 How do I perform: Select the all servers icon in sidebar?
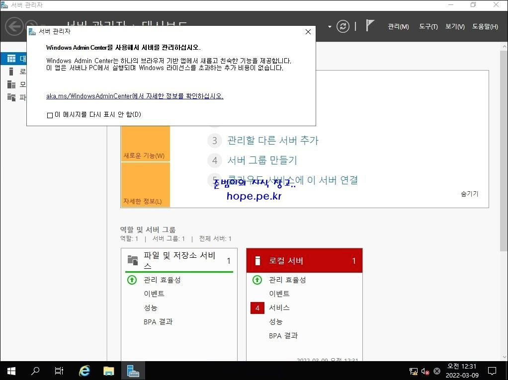(x=11, y=84)
